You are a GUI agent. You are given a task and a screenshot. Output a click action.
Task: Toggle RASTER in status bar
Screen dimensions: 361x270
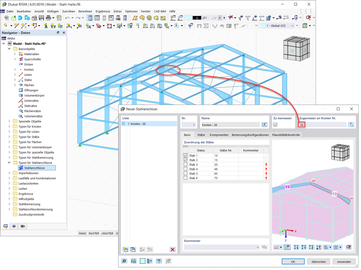tap(94, 233)
